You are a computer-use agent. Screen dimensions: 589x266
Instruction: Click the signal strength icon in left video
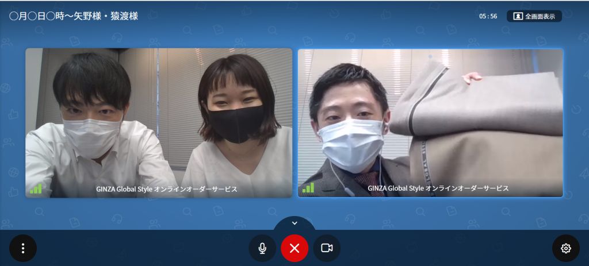[36, 188]
